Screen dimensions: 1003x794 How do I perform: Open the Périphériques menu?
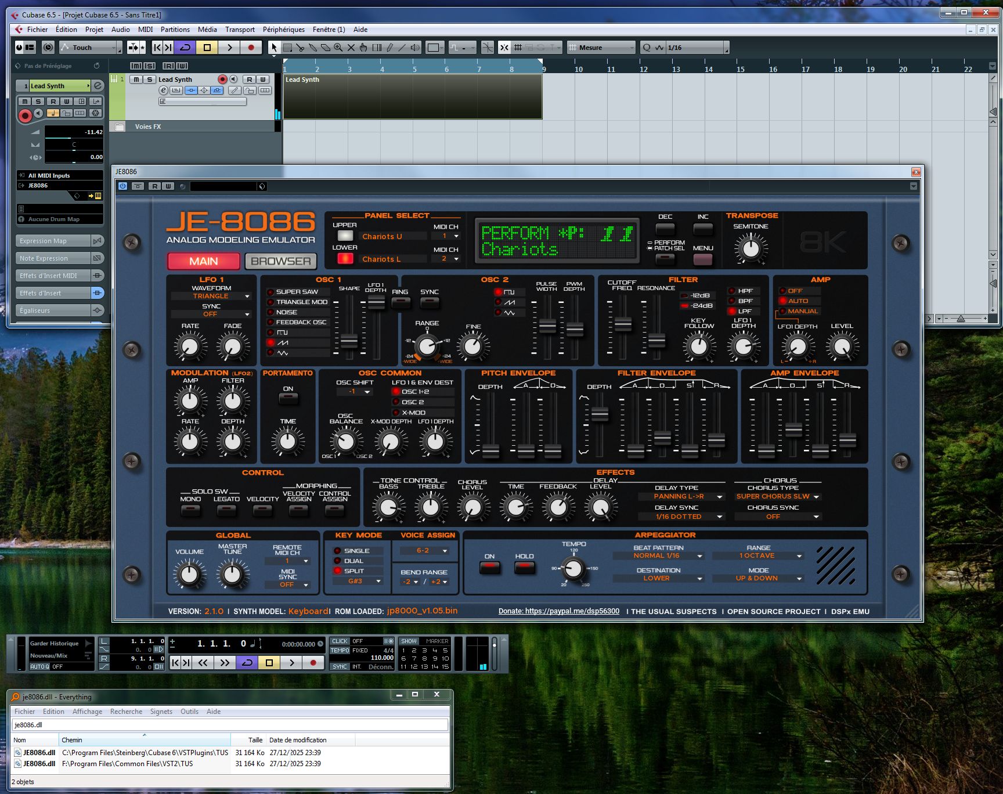click(x=283, y=30)
